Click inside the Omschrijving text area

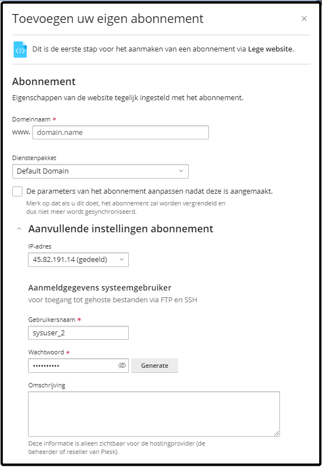154,414
